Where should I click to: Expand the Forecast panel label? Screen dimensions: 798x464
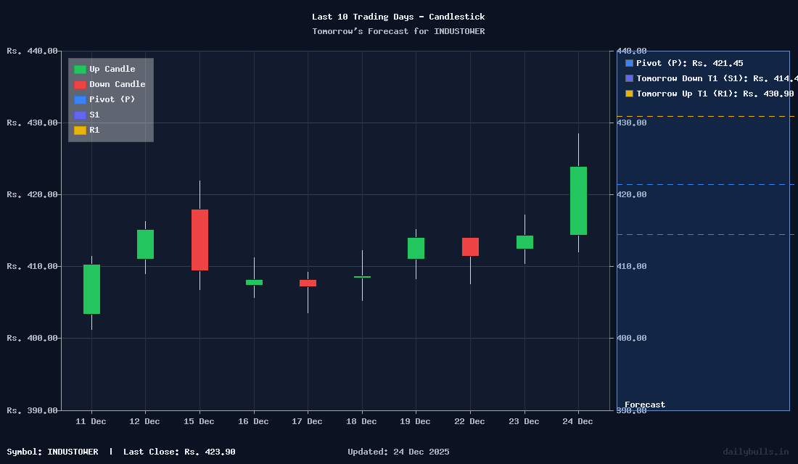point(646,405)
